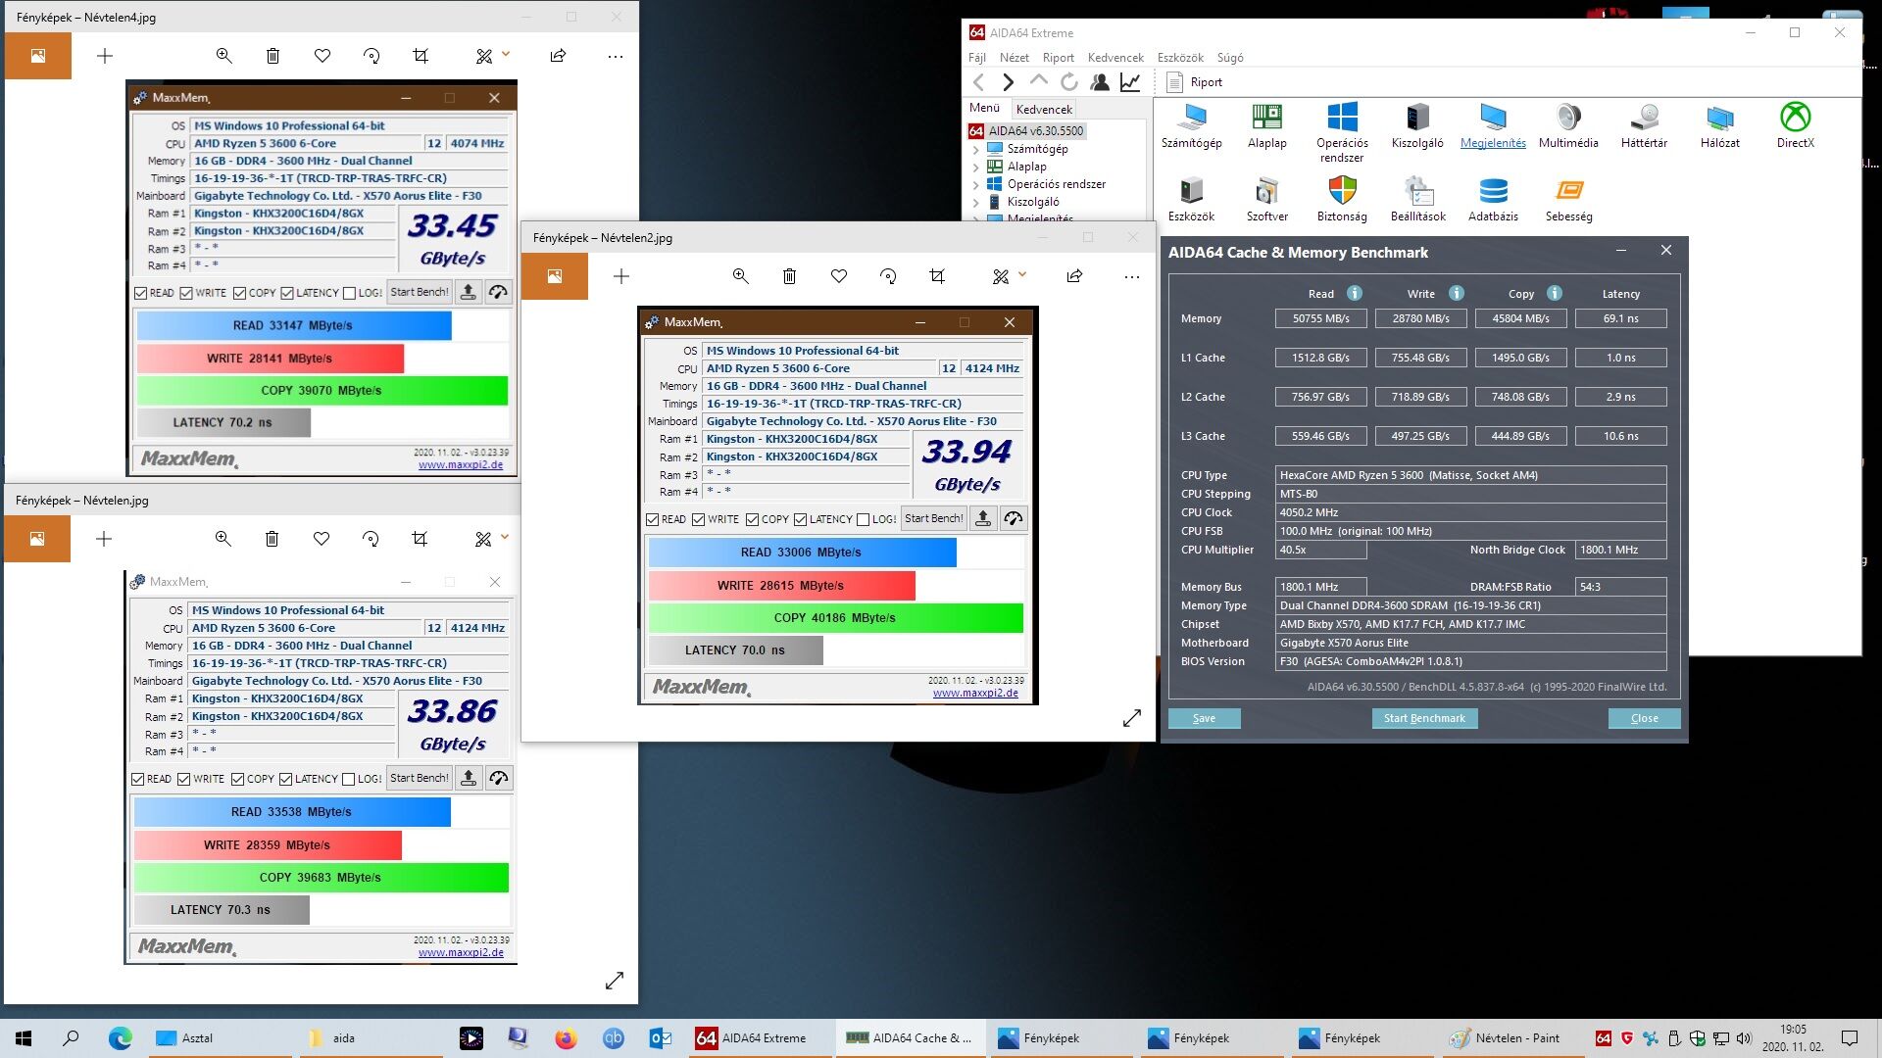Switch to Kedvencek tab in sidebar
Viewport: 1882px width, 1058px height.
(x=1044, y=109)
